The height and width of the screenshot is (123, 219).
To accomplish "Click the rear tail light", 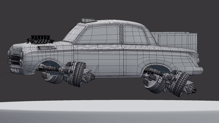I will 198,61.
